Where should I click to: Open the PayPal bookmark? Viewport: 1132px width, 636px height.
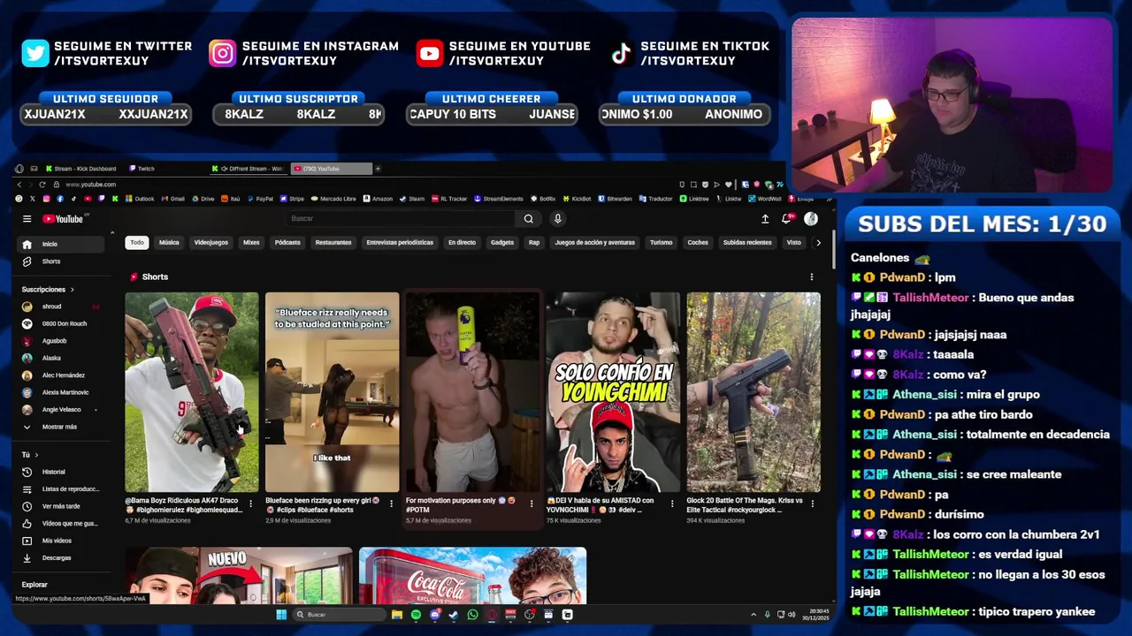tap(259, 199)
